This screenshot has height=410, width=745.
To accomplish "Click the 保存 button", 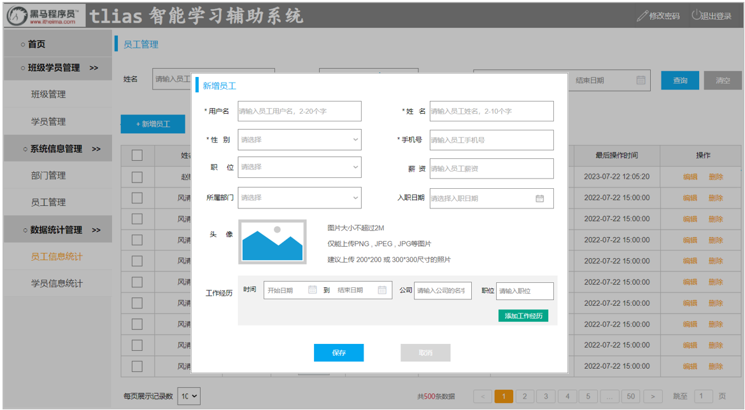I will [338, 353].
